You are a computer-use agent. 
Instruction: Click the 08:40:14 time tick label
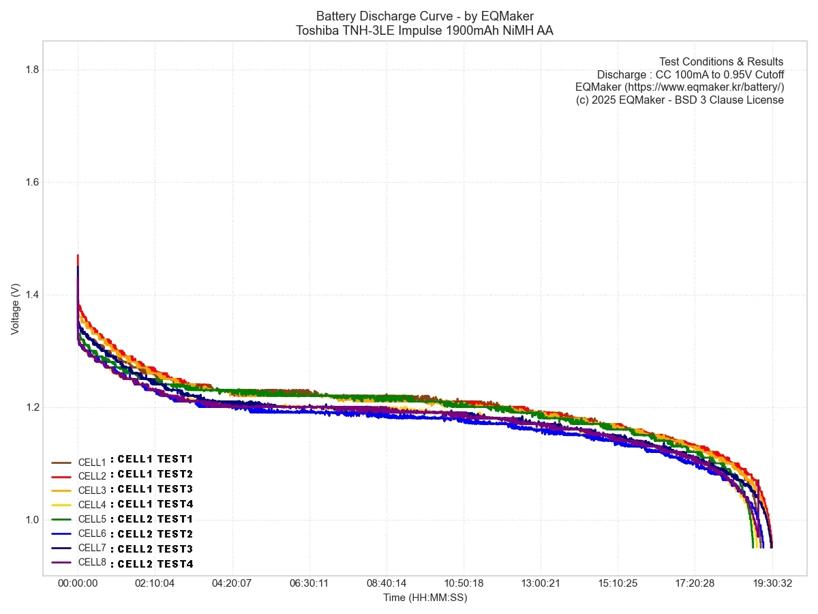coord(387,584)
